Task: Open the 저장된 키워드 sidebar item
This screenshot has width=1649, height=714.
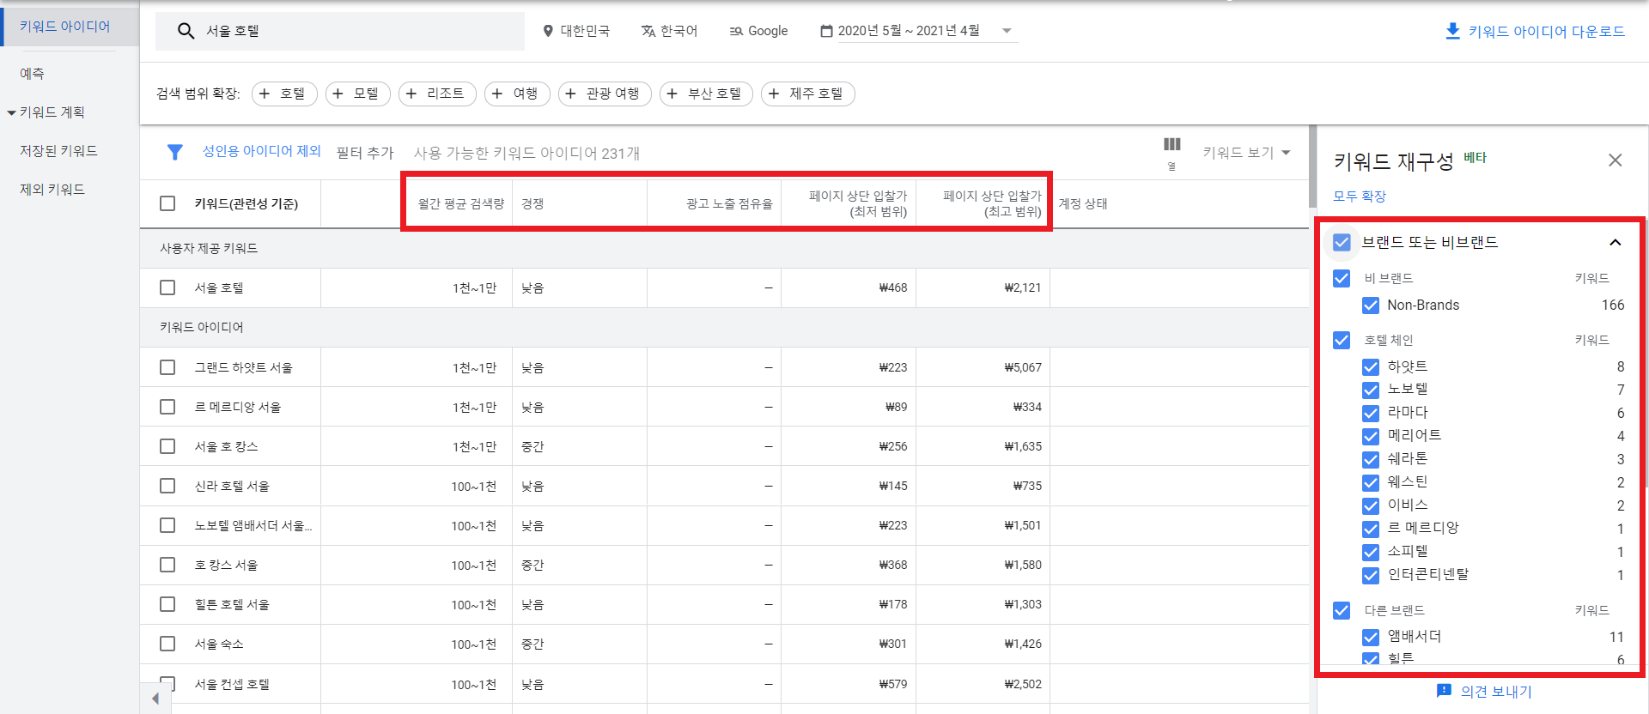Action: click(59, 151)
